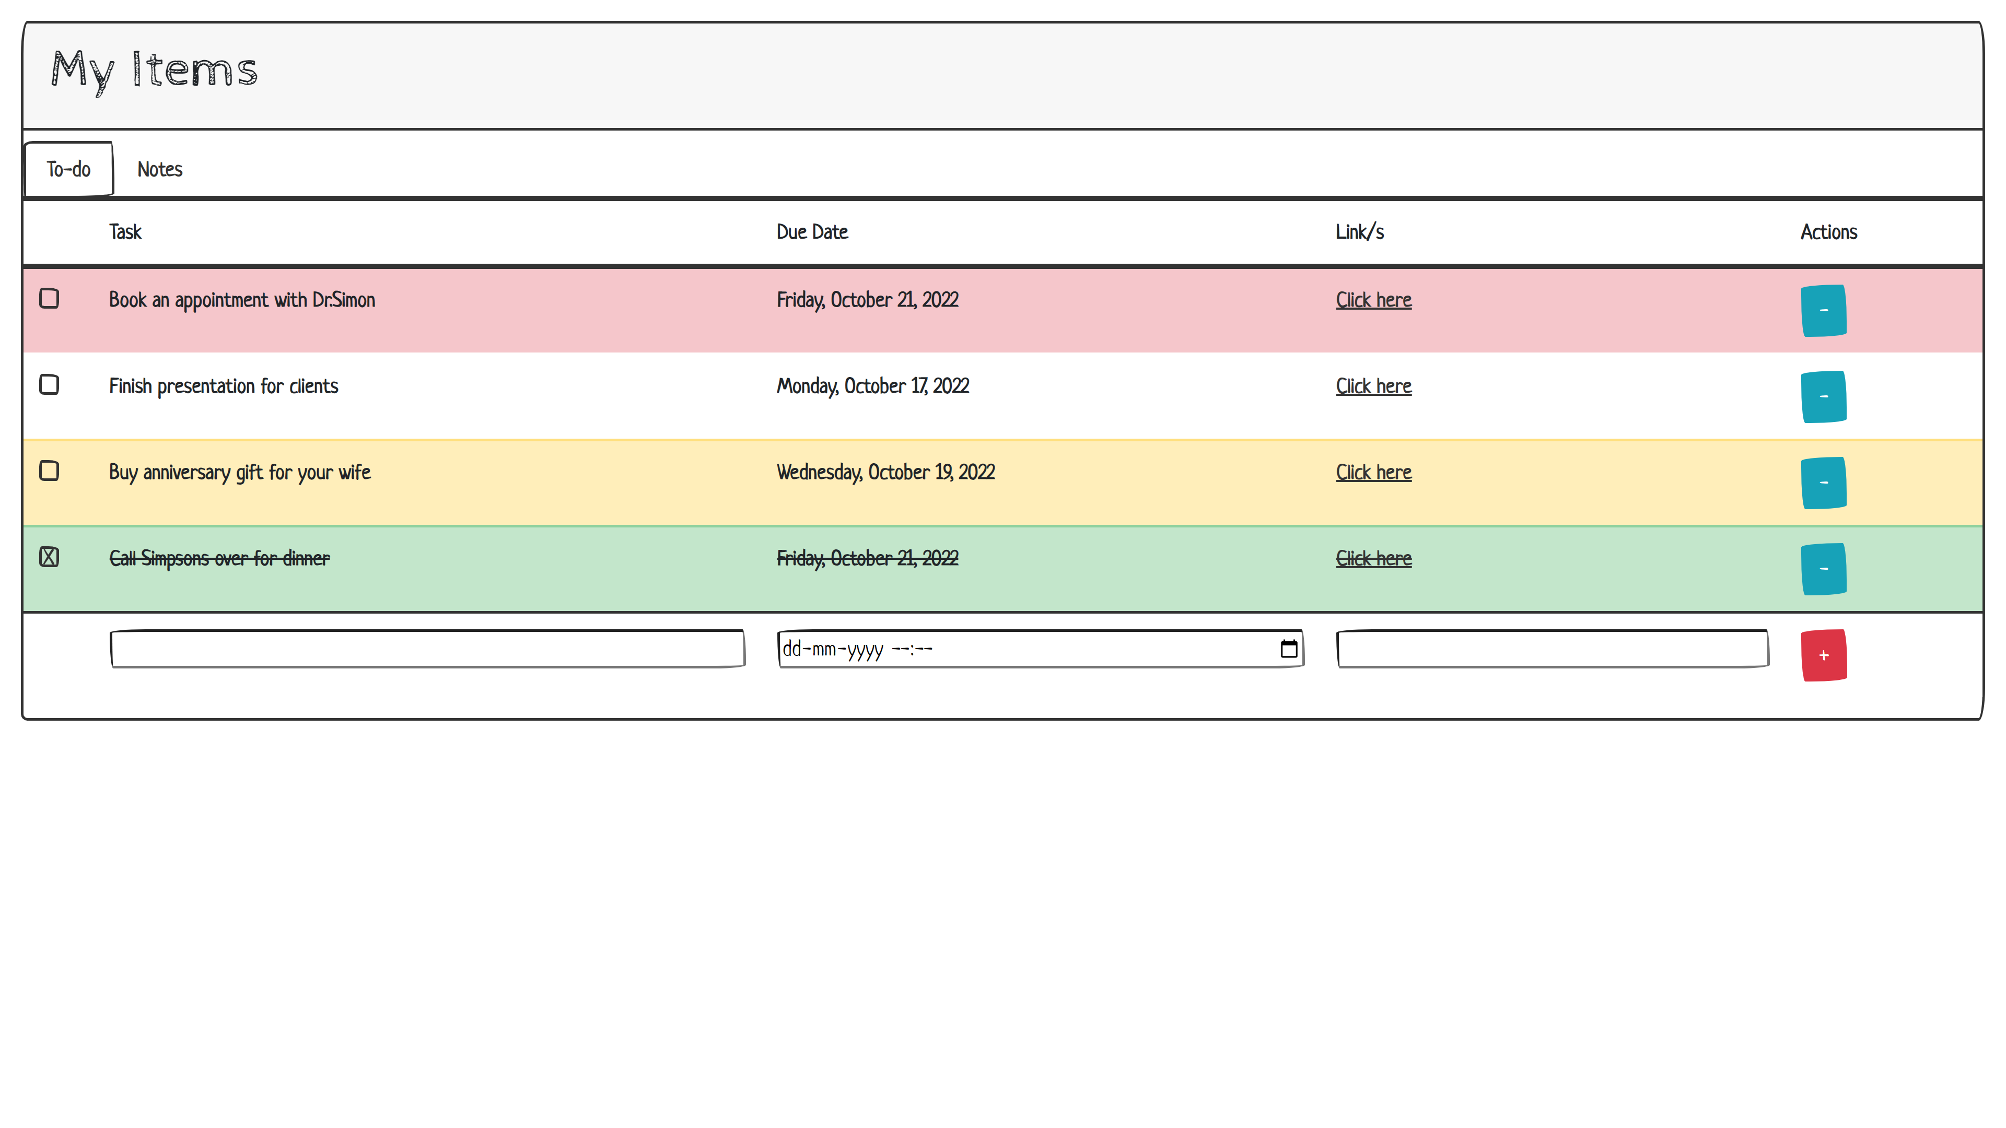This screenshot has width=2006, height=1128.
Task: Select the To-do tab
Action: click(x=68, y=169)
